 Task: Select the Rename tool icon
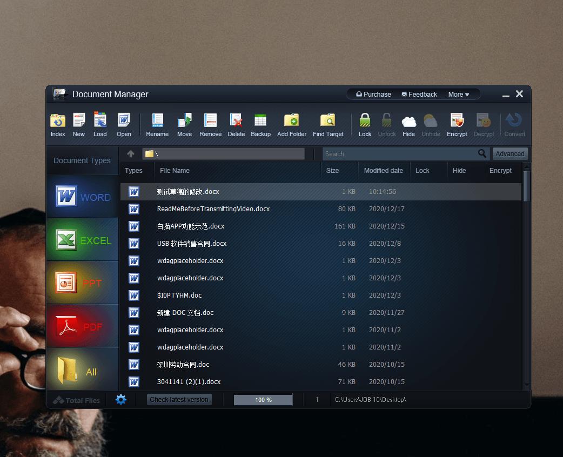click(157, 120)
